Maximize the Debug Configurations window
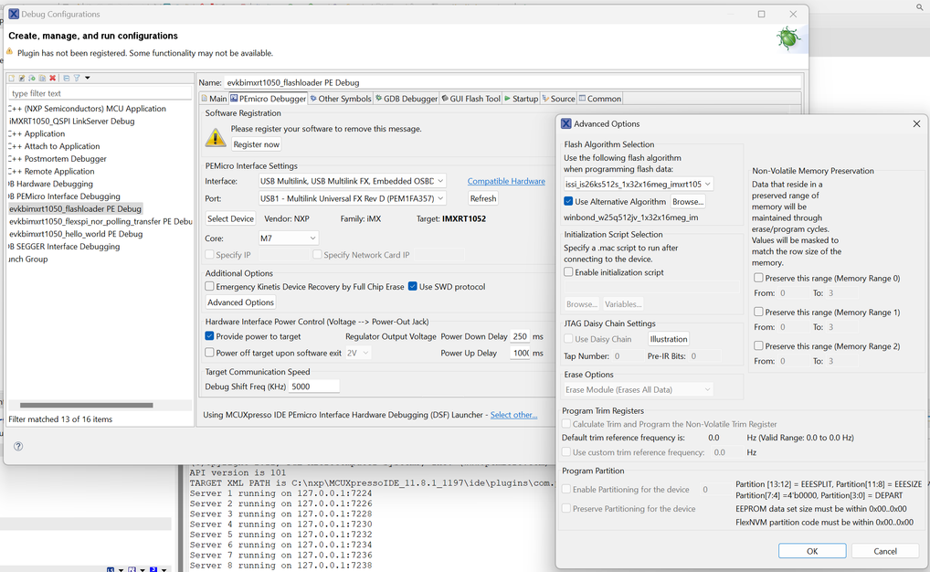This screenshot has height=572, width=930. (x=762, y=15)
